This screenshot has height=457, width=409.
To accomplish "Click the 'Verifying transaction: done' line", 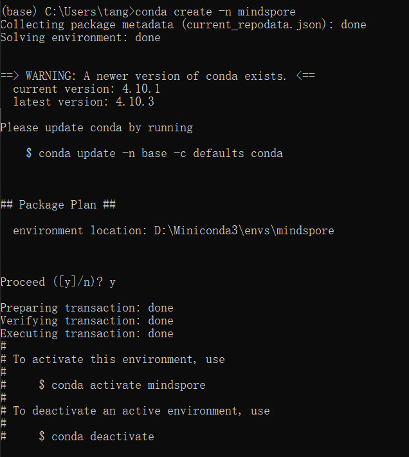I will 87,321.
